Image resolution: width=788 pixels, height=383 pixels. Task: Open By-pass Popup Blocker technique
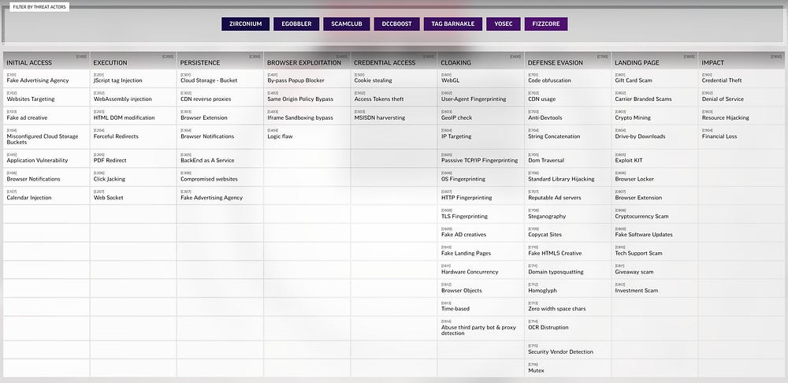(307, 78)
